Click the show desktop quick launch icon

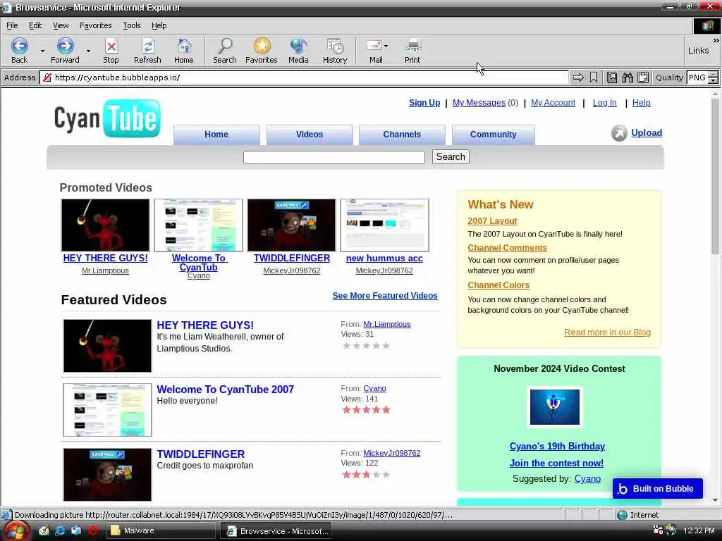[x=76, y=530]
